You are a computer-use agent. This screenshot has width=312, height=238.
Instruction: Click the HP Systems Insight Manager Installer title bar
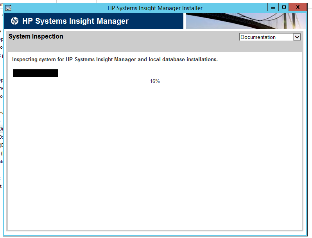point(155,8)
